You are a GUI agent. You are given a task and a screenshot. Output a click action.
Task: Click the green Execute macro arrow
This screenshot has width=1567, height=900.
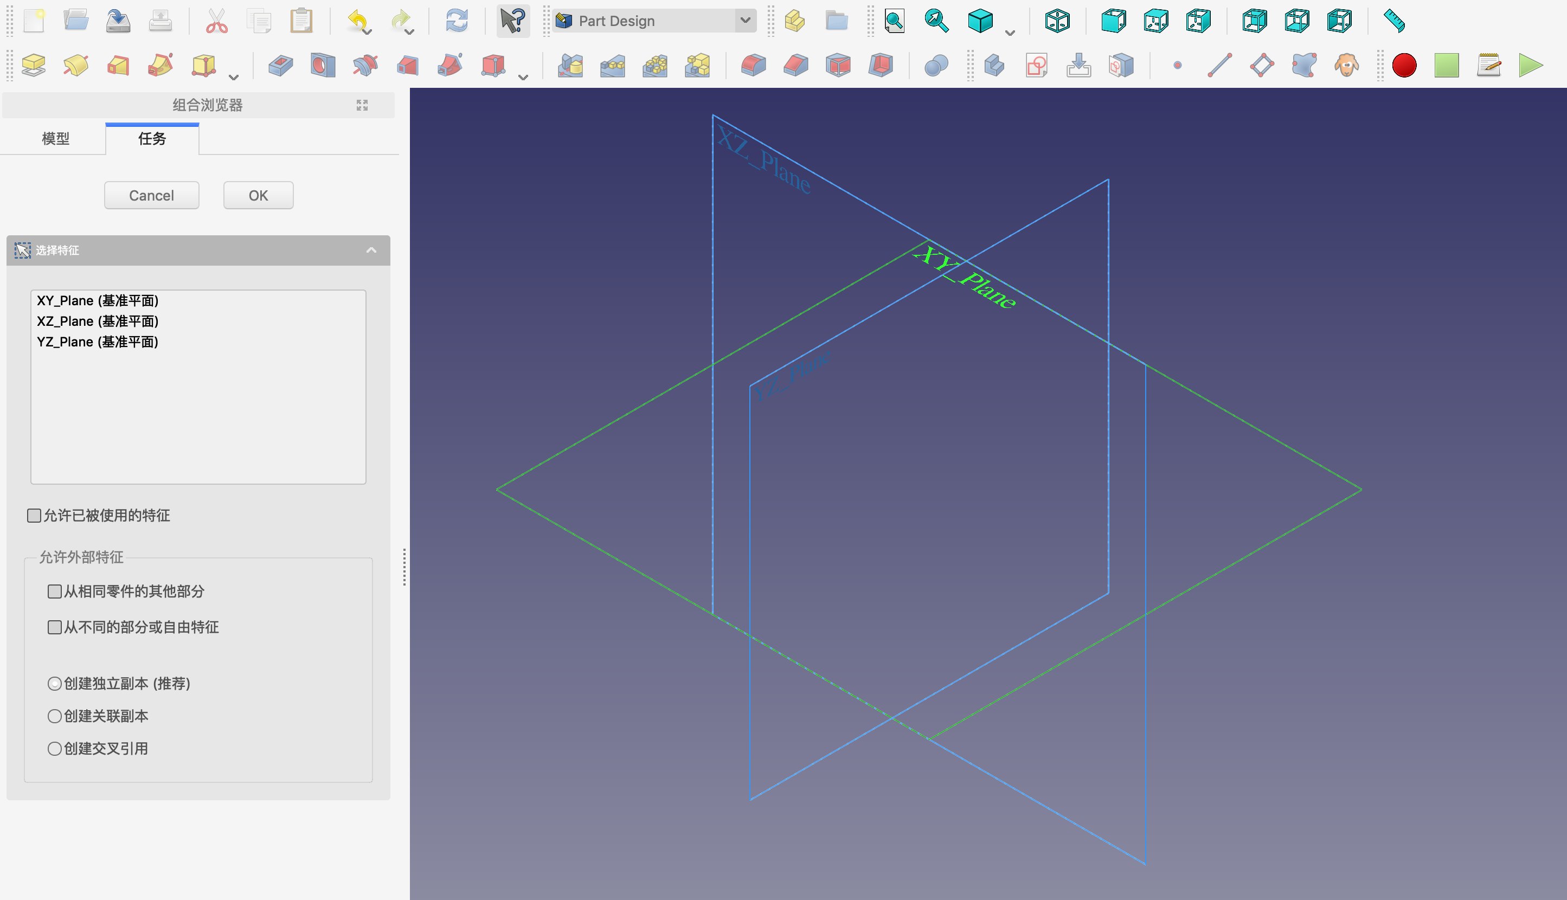(1530, 65)
